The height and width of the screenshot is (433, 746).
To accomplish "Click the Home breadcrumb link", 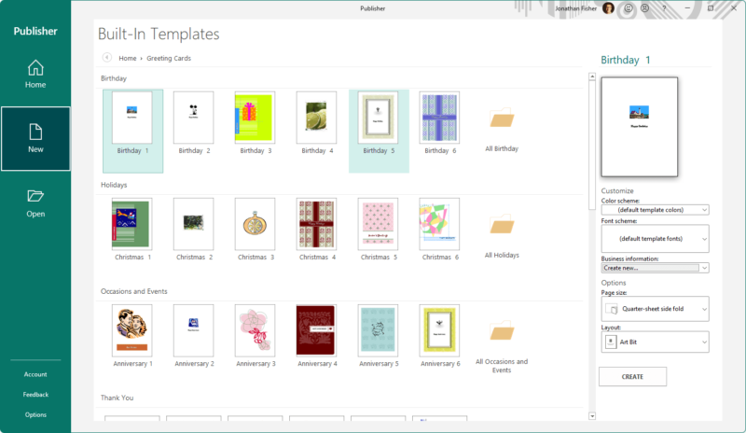I will click(x=127, y=58).
